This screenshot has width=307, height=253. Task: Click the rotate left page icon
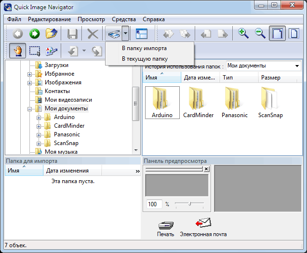[x=206, y=34]
